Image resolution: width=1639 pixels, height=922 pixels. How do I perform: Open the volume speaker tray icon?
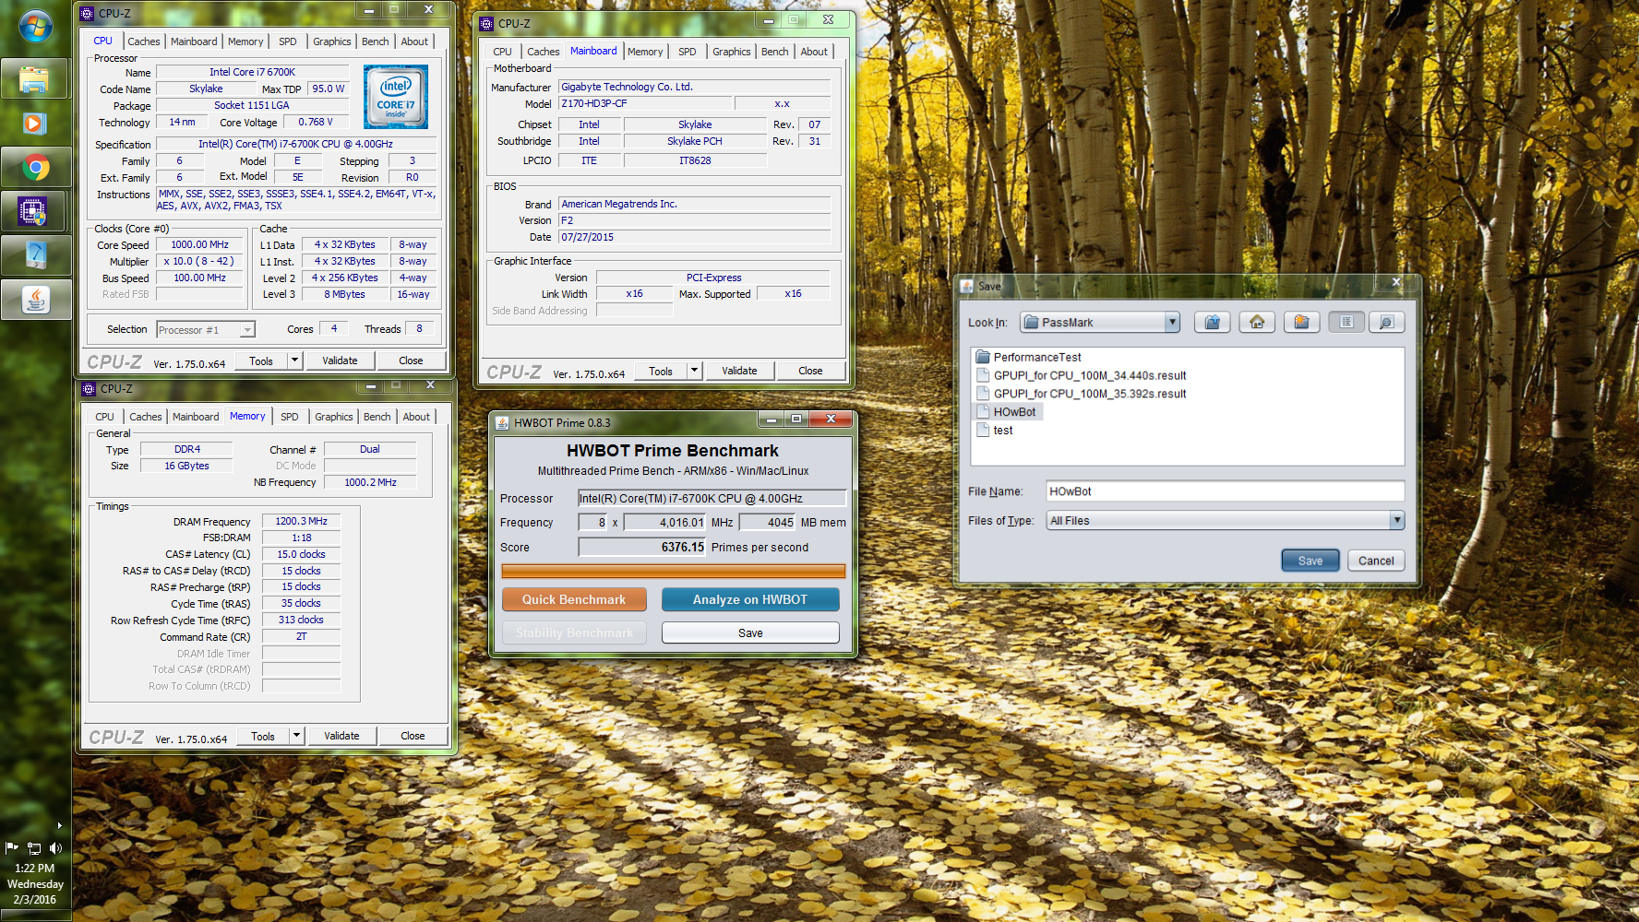tap(55, 847)
